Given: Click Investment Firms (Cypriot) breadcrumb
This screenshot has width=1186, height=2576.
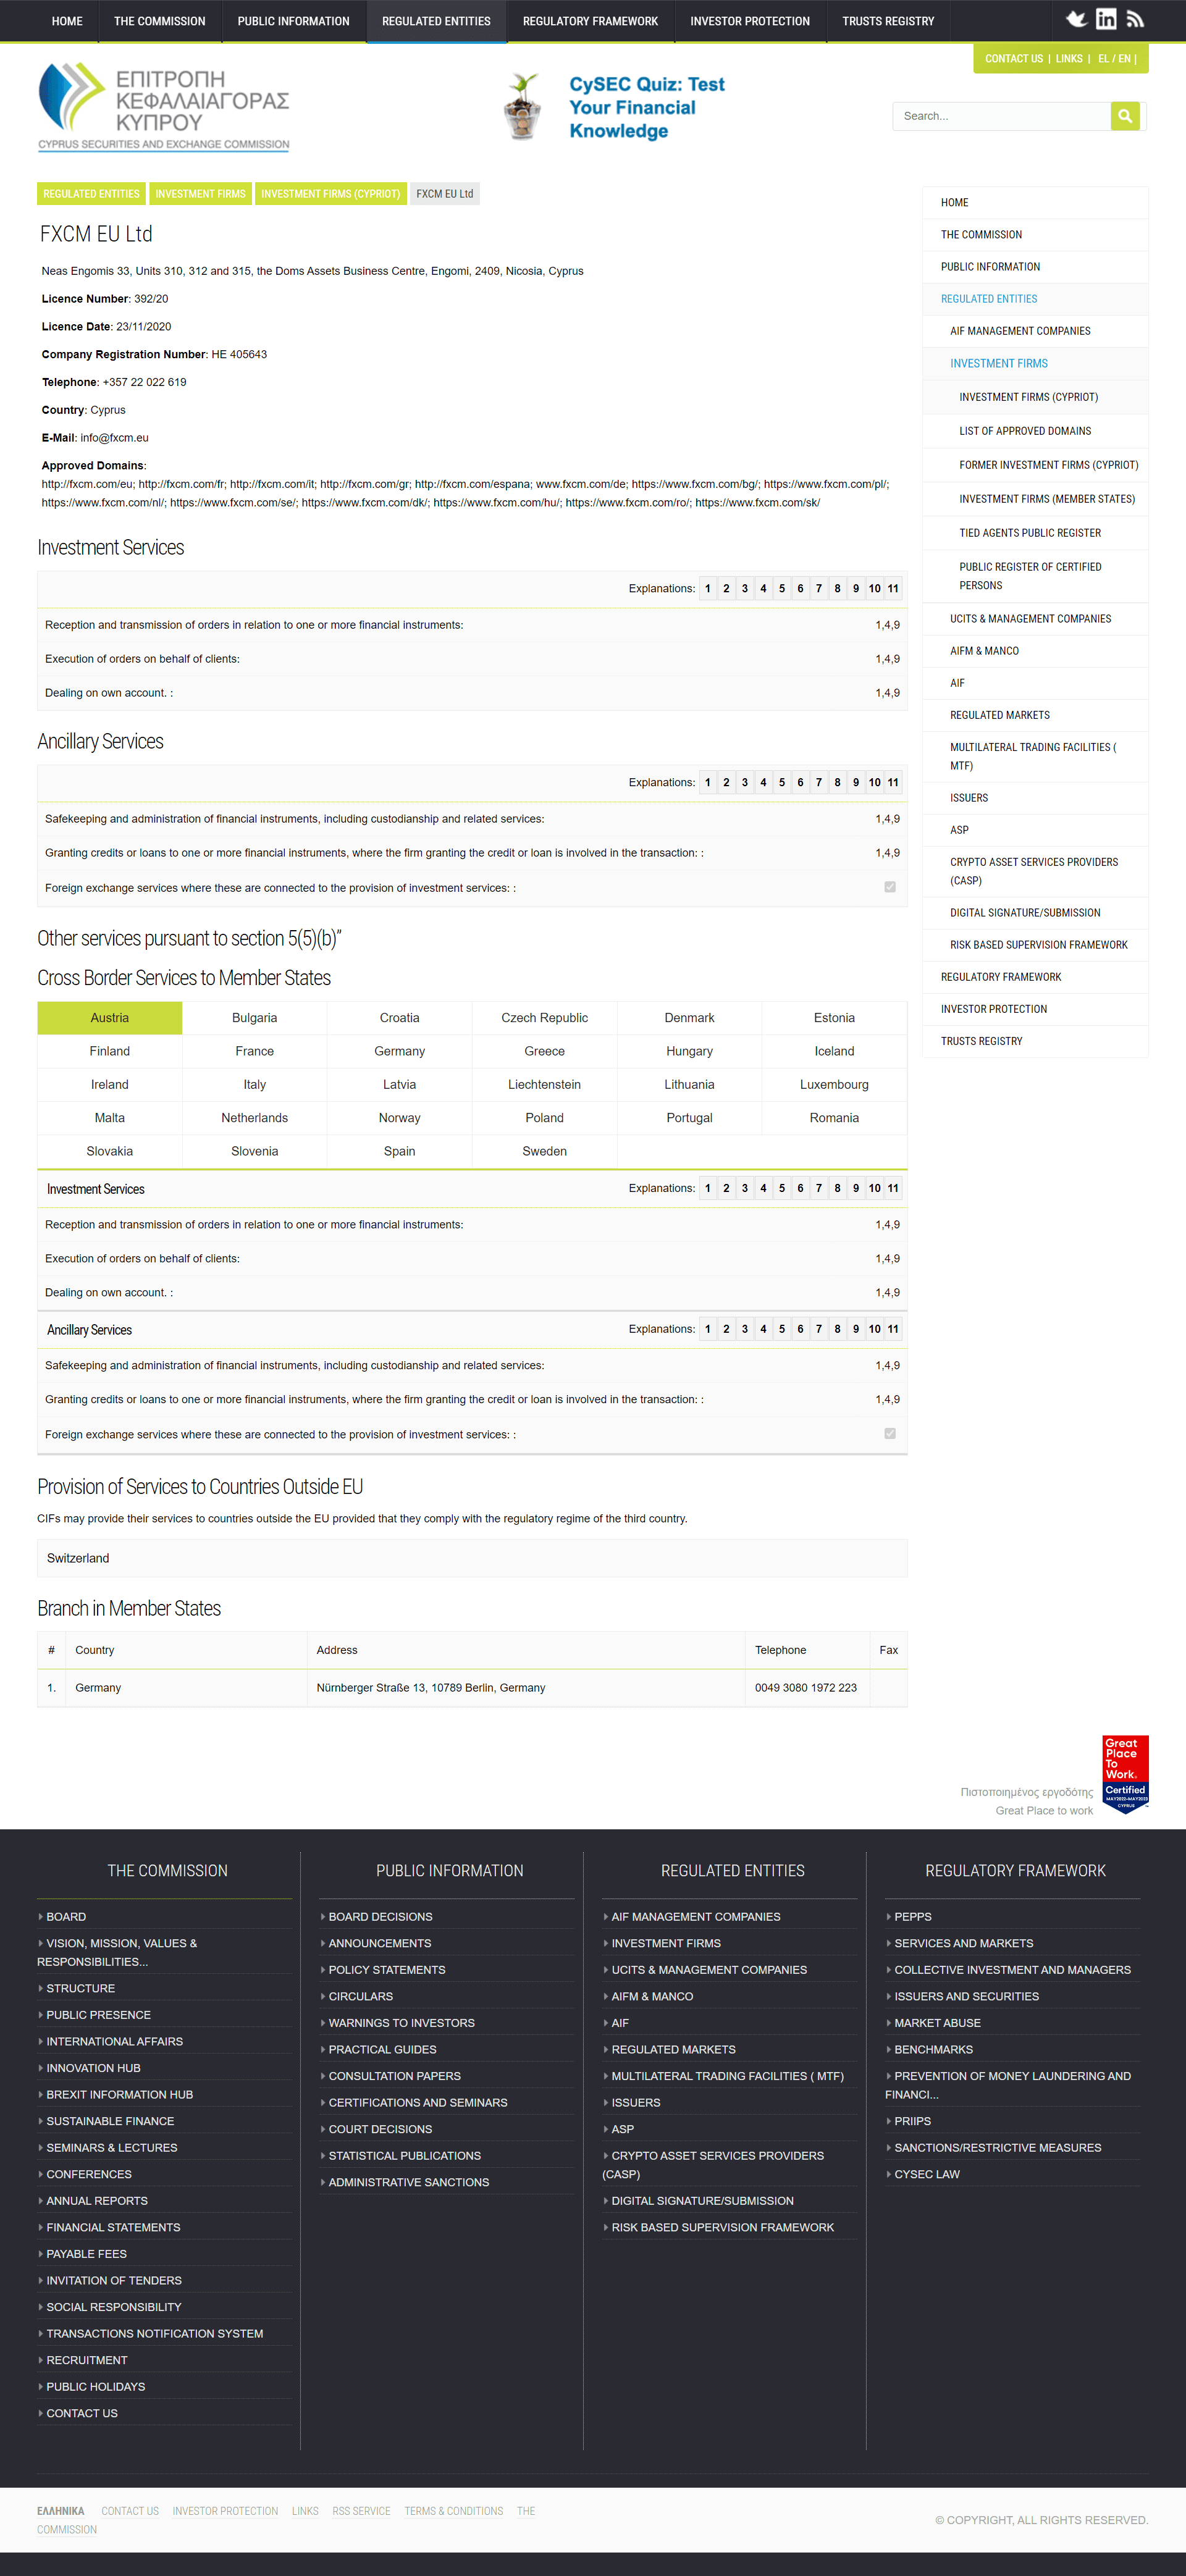Looking at the screenshot, I should coord(330,194).
